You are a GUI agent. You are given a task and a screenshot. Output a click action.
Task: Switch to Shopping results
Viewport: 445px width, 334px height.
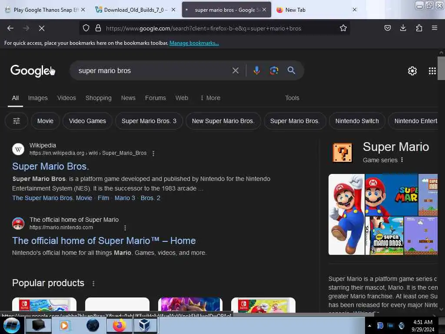click(x=99, y=98)
